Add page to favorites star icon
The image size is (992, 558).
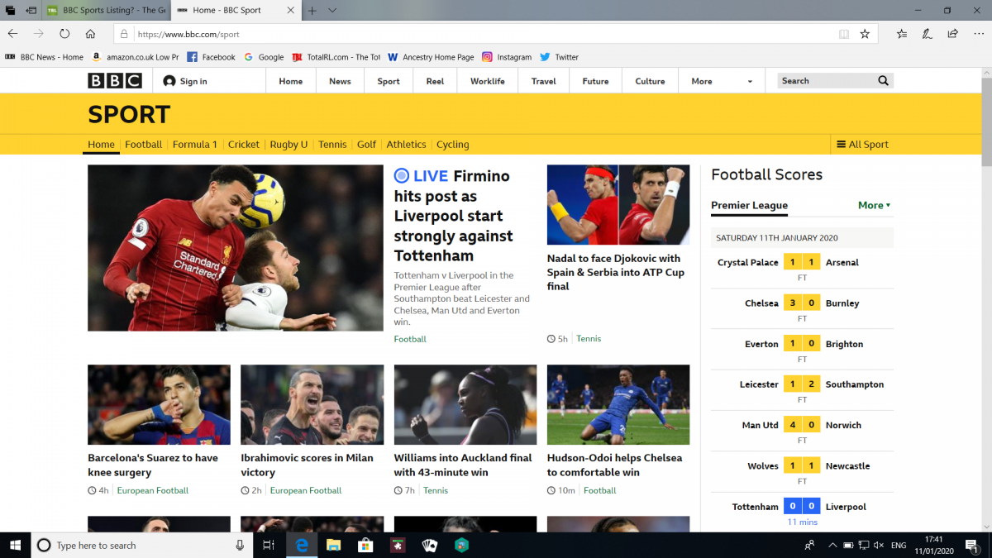coord(865,34)
